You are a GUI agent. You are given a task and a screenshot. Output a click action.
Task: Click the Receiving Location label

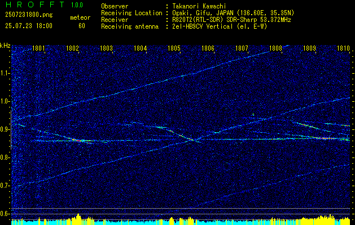tap(132, 13)
